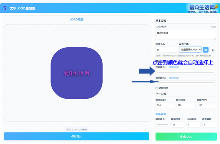Open the 设置字体 font dropdown
The width and height of the screenshot is (220, 144).
190,50
